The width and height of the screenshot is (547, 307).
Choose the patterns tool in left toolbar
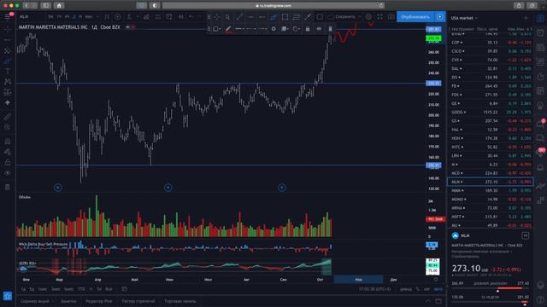coord(8,82)
